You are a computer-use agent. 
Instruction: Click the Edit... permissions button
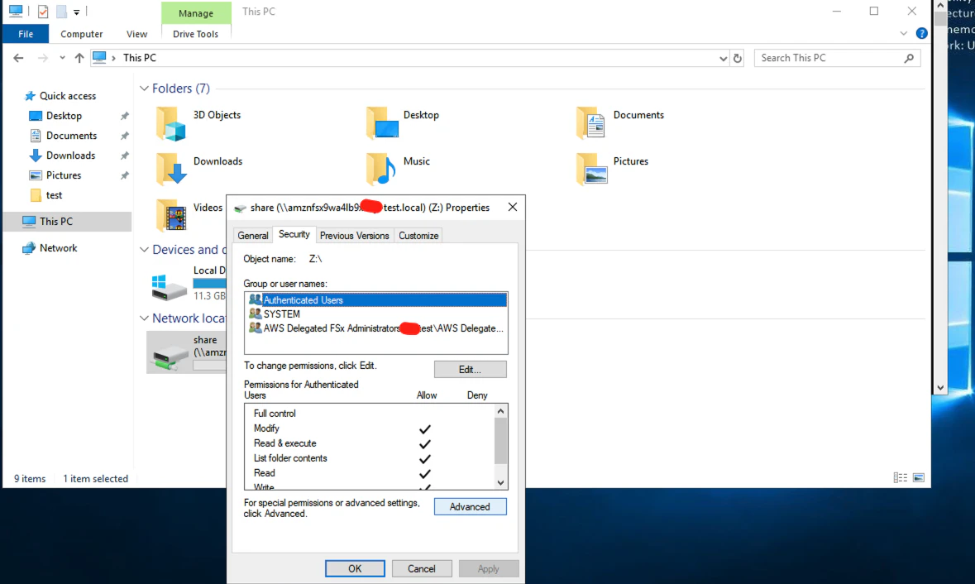(470, 370)
